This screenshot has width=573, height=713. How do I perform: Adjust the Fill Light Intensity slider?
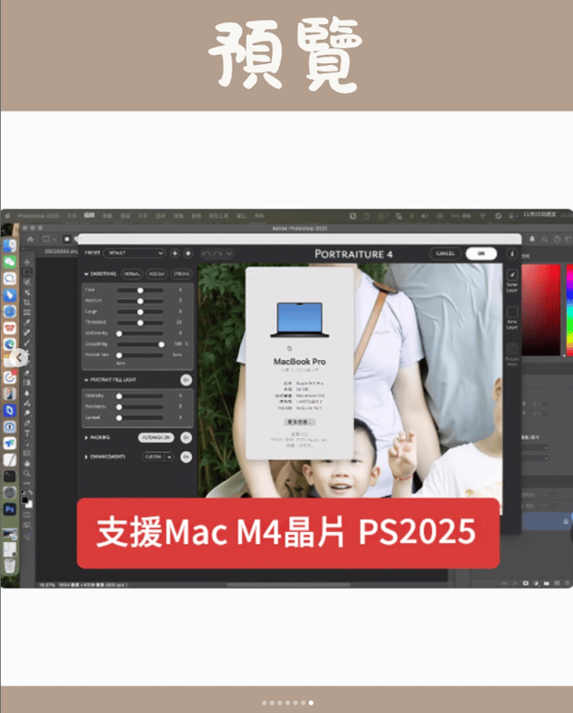(140, 396)
